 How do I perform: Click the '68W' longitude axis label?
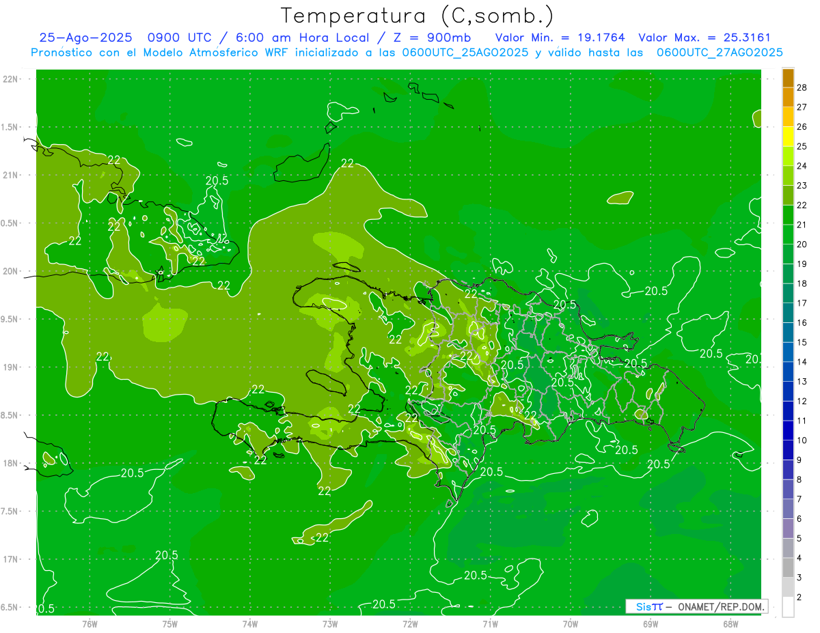click(730, 623)
